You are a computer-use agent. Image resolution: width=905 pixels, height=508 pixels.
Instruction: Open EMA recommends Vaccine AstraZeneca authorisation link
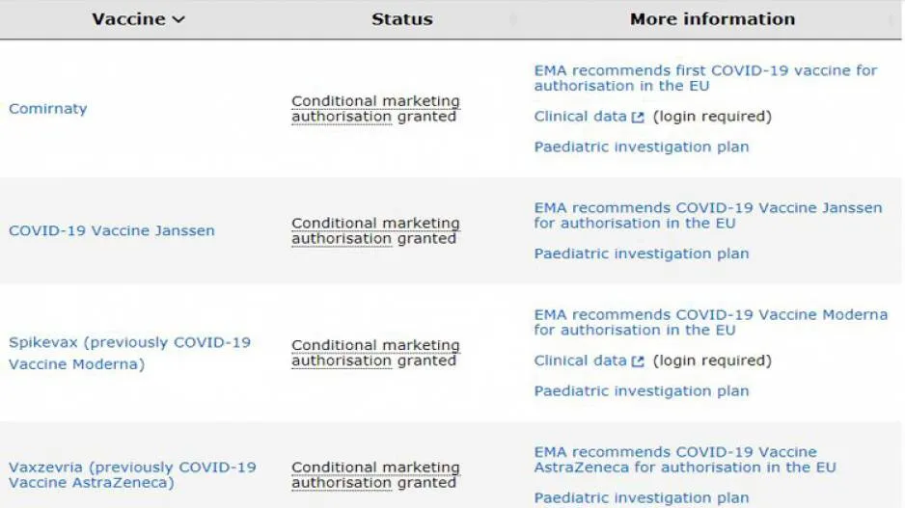click(x=684, y=460)
